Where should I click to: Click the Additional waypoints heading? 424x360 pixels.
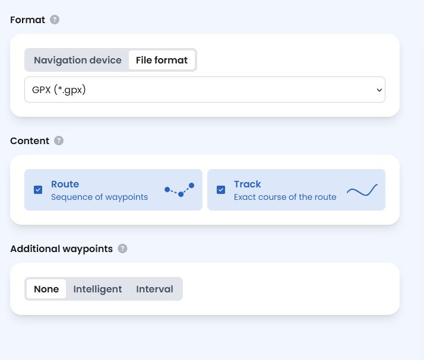[61, 249]
